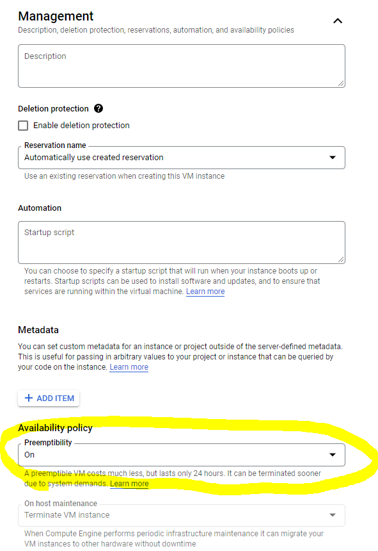Screen dimensions: 378x551
Task: Open Learn more link about startup scripts
Action: tap(205, 292)
